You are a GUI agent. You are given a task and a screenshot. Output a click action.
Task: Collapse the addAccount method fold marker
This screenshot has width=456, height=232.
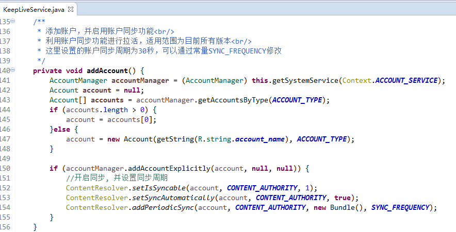click(x=13, y=70)
